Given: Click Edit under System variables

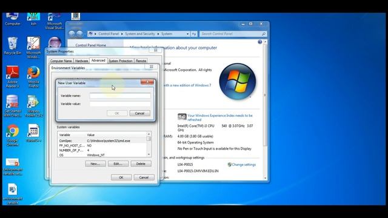Looking at the screenshot, I should pyautogui.click(x=118, y=163).
